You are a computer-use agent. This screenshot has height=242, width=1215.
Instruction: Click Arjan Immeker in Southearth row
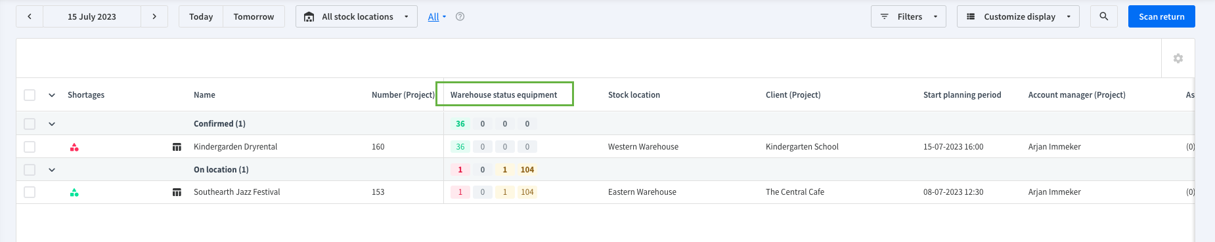coord(1055,192)
